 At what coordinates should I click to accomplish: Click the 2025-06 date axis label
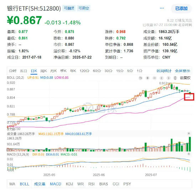[x=99, y=175]
